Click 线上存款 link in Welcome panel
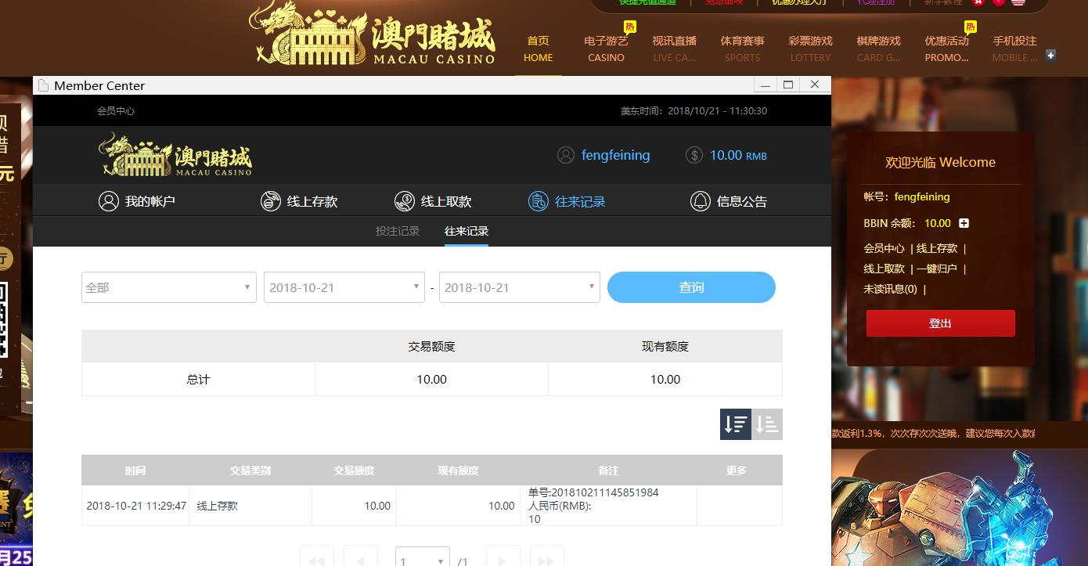The width and height of the screenshot is (1088, 566). tap(937, 248)
